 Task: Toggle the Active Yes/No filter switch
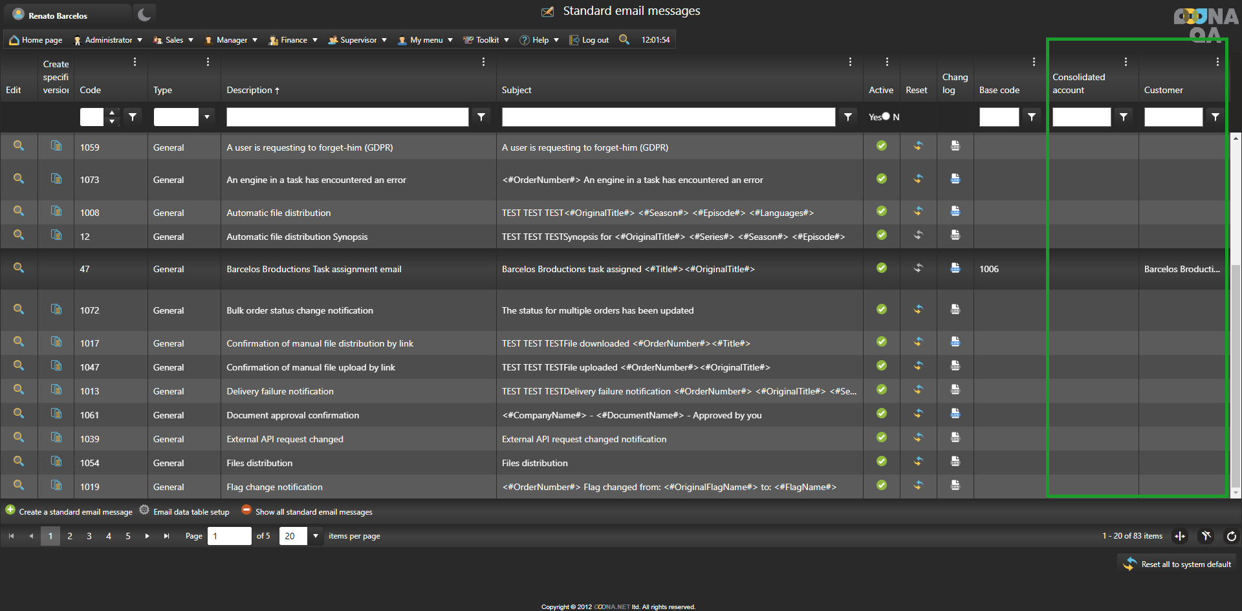click(x=886, y=116)
